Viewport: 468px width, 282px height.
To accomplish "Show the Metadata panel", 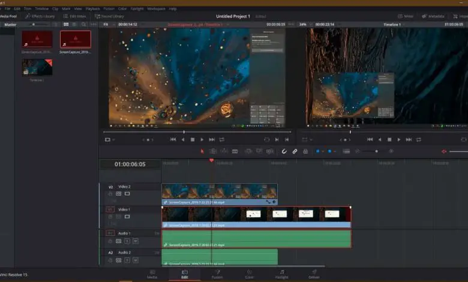I will (433, 16).
